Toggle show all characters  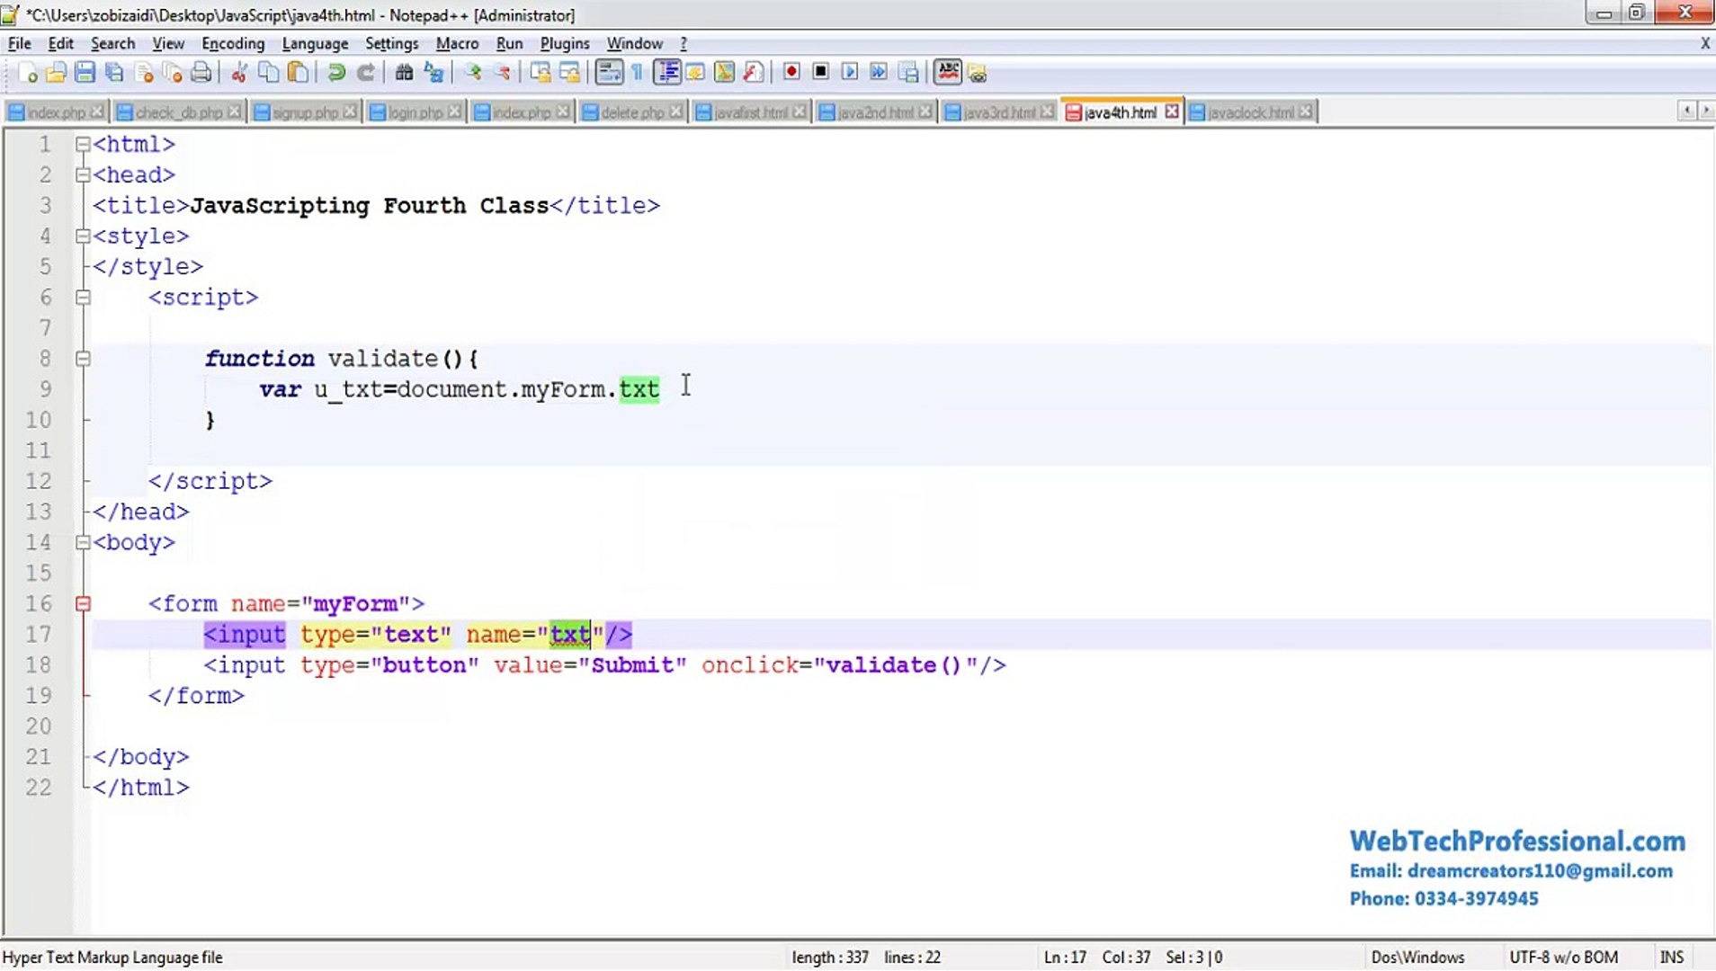637,73
